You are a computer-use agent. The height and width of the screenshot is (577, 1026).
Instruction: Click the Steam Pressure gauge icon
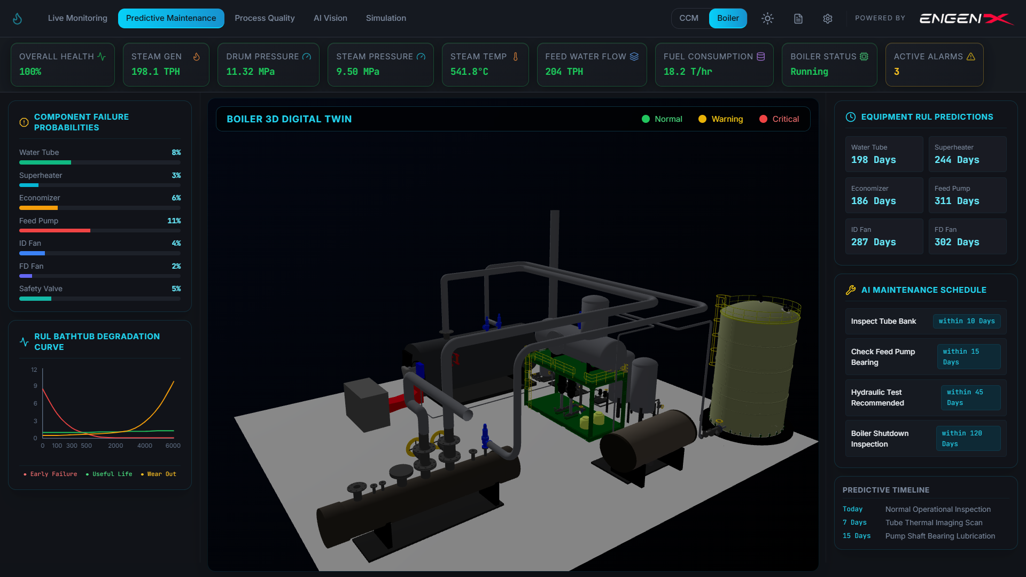coord(421,57)
